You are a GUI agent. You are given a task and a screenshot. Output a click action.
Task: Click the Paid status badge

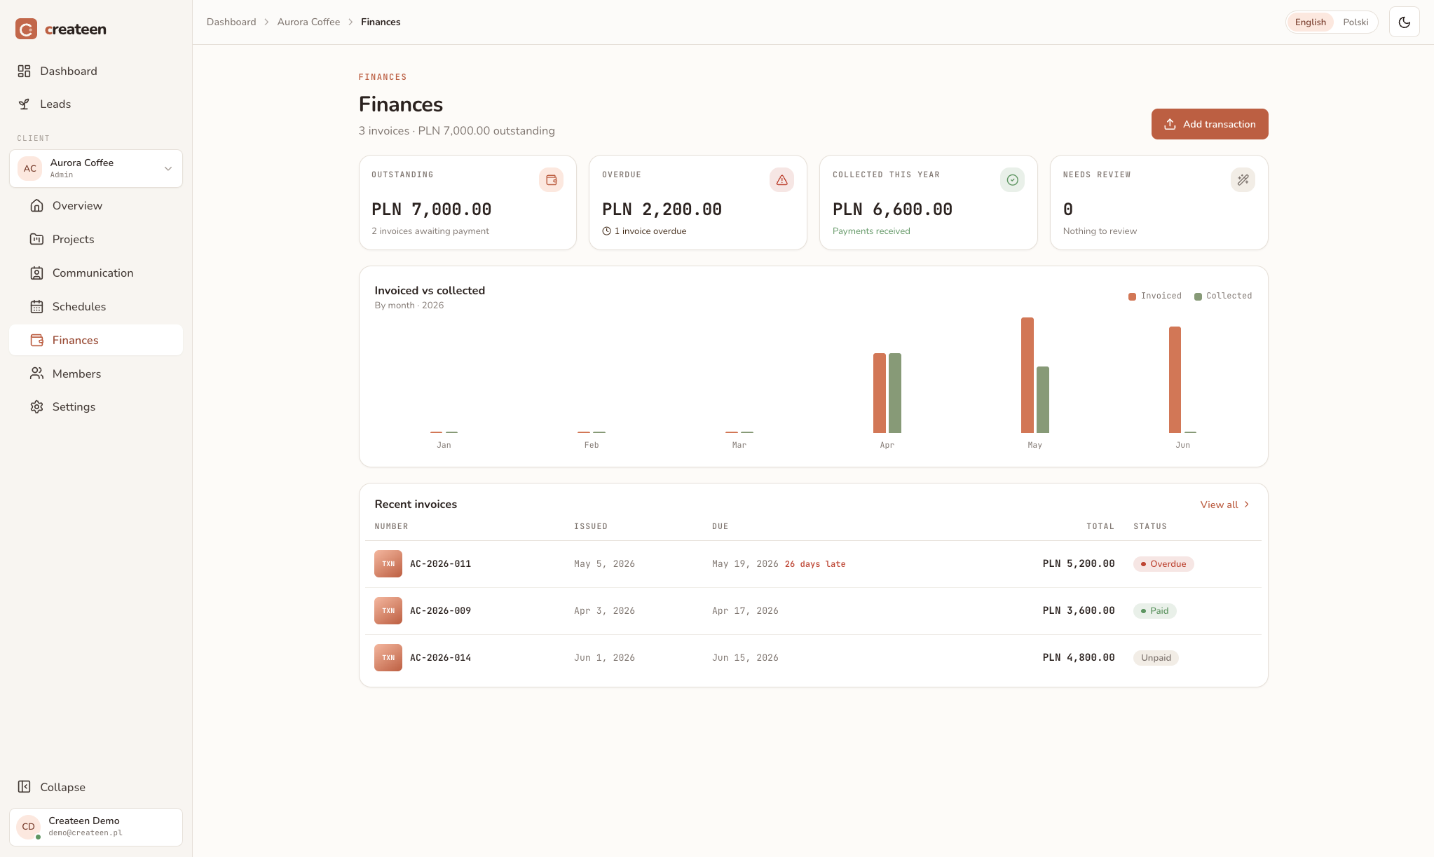pos(1154,611)
